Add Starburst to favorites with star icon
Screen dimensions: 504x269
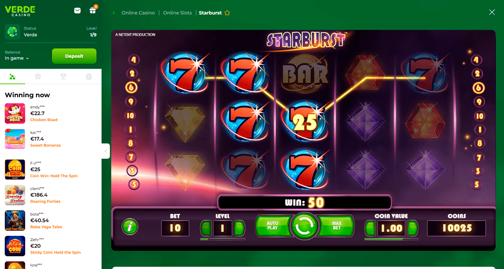click(227, 13)
